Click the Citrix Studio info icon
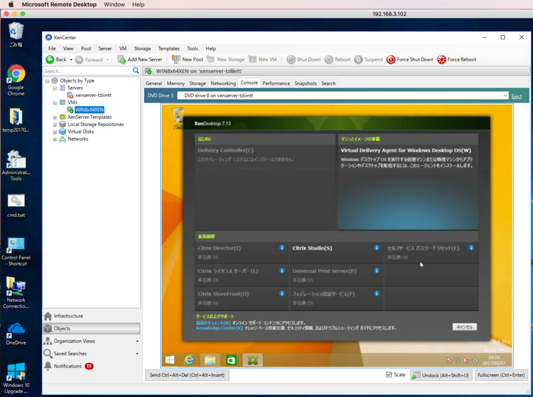Image resolution: width=533 pixels, height=397 pixels. 377,248
